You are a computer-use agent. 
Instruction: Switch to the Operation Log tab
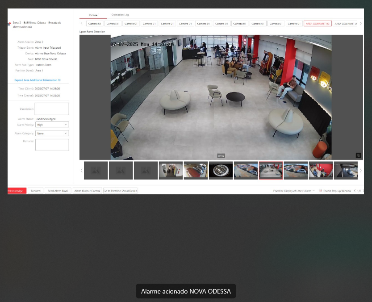[x=120, y=15]
